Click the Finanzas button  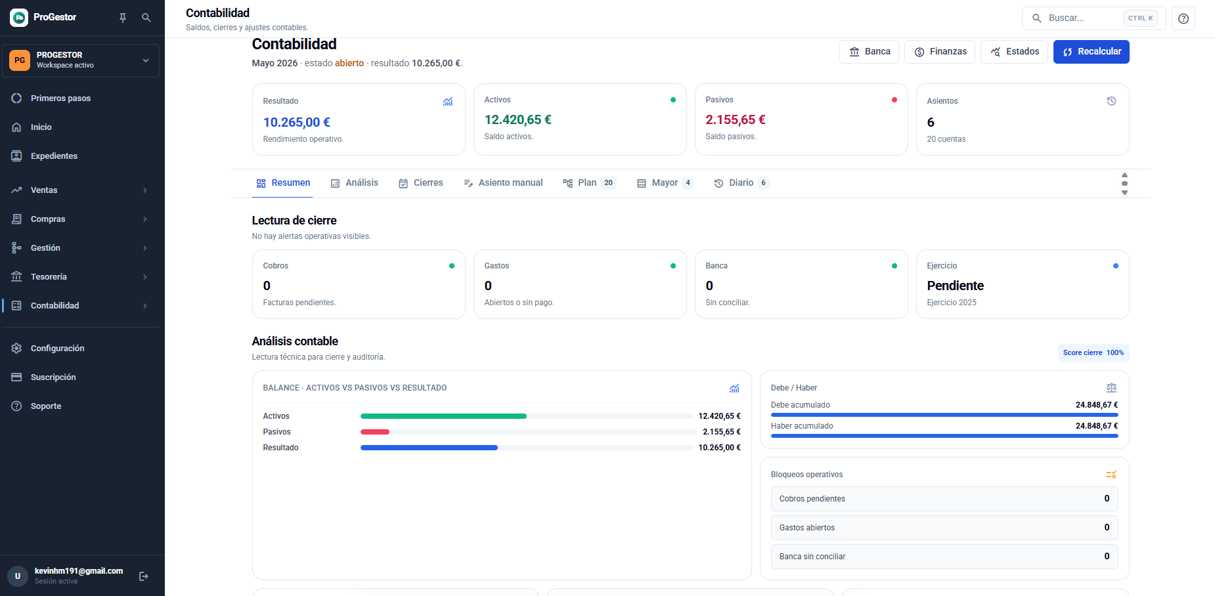pyautogui.click(x=940, y=52)
